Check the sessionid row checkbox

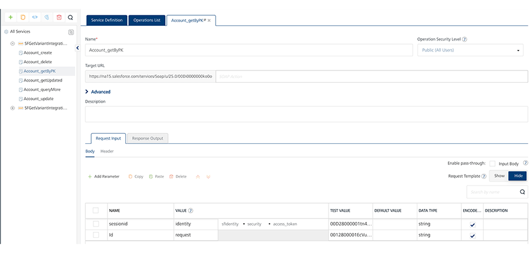tap(96, 224)
